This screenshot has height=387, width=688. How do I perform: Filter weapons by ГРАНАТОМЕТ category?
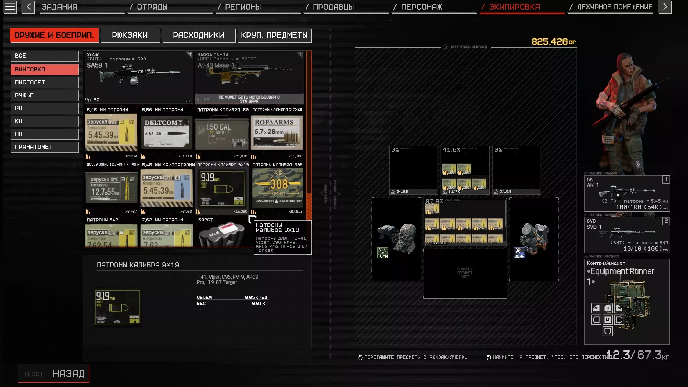point(45,147)
